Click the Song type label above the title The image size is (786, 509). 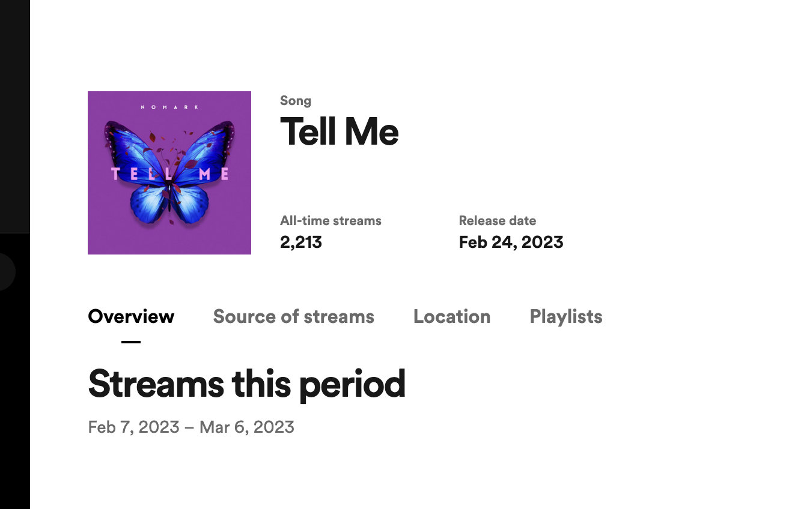click(296, 101)
